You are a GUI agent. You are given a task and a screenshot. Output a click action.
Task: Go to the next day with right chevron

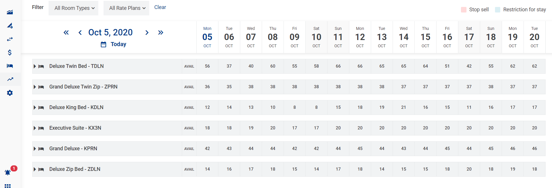pyautogui.click(x=147, y=32)
